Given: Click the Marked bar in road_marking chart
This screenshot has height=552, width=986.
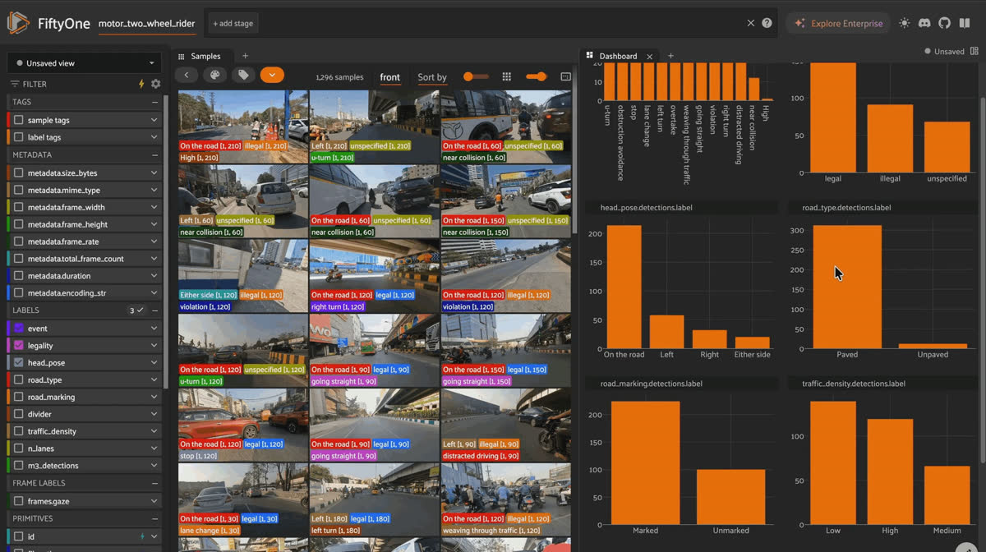Looking at the screenshot, I should pyautogui.click(x=646, y=462).
